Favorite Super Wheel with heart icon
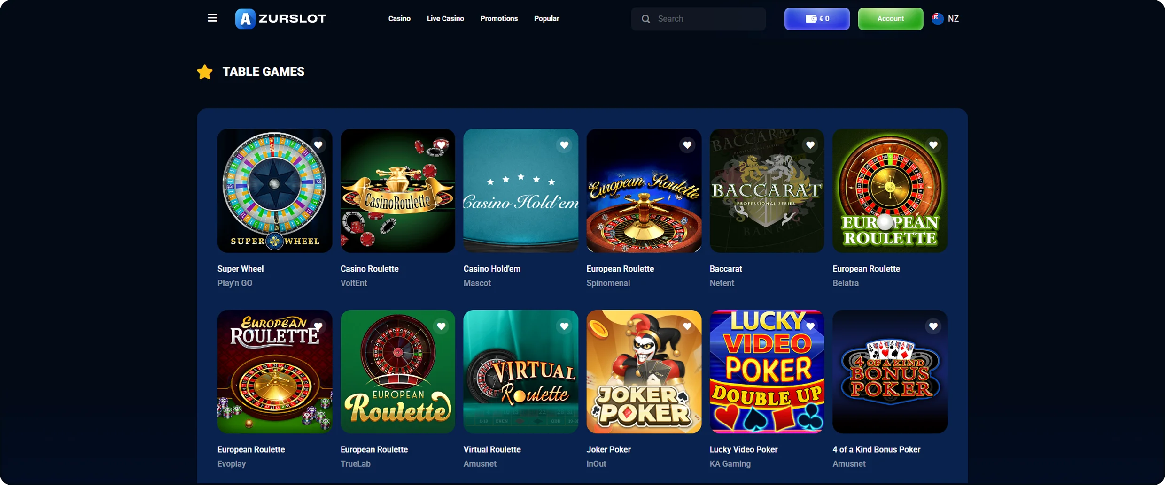 [318, 145]
